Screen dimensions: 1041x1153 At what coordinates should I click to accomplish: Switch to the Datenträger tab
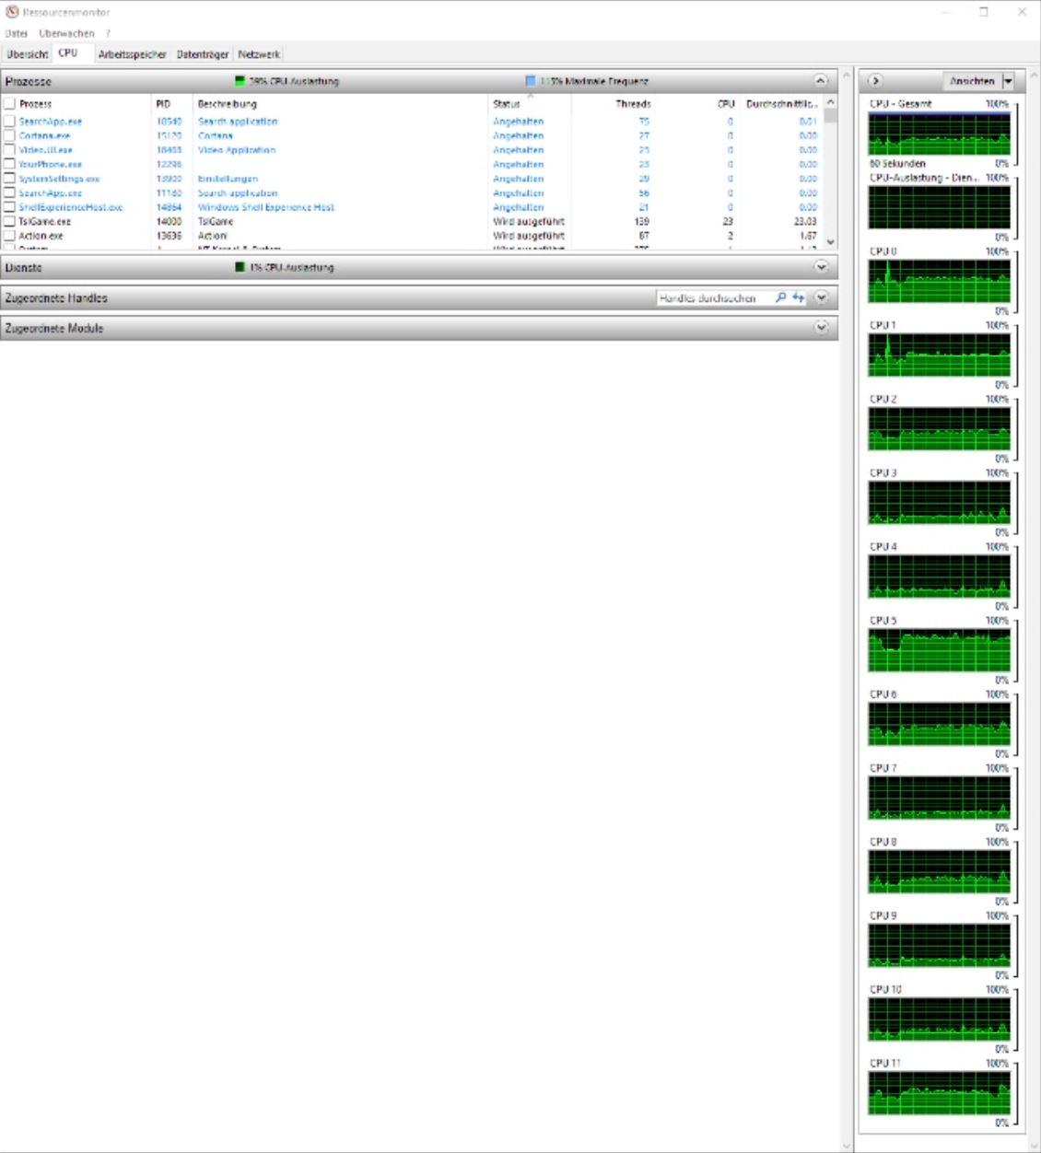tap(203, 54)
